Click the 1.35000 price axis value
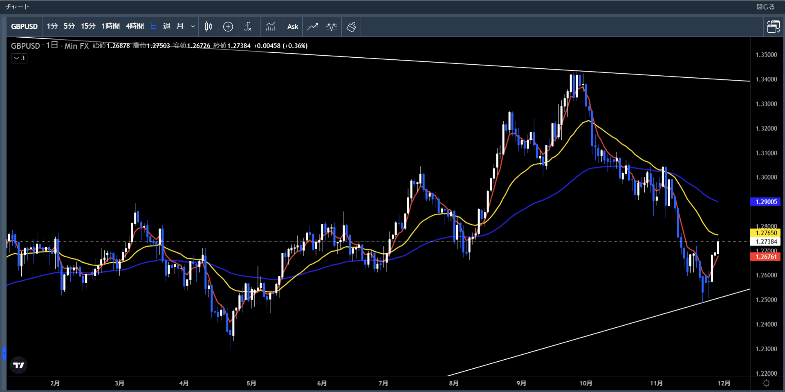 (x=766, y=55)
